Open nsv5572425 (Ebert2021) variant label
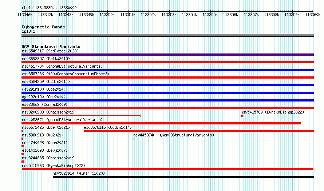The height and width of the screenshot is (191, 324). [46, 127]
